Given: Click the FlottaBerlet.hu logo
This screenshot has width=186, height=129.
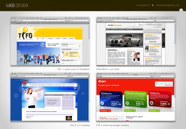Looking at the screenshot, I should coord(114,25).
